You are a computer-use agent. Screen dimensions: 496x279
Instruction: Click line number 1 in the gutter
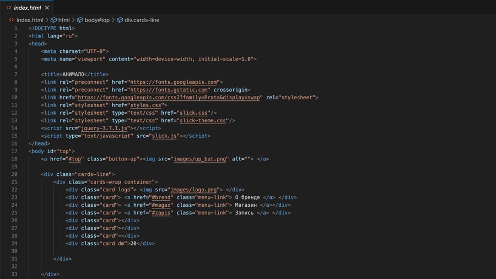(16, 29)
